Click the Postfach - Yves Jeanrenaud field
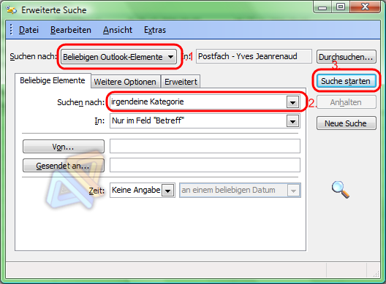This screenshot has height=284, width=386. 254,56
